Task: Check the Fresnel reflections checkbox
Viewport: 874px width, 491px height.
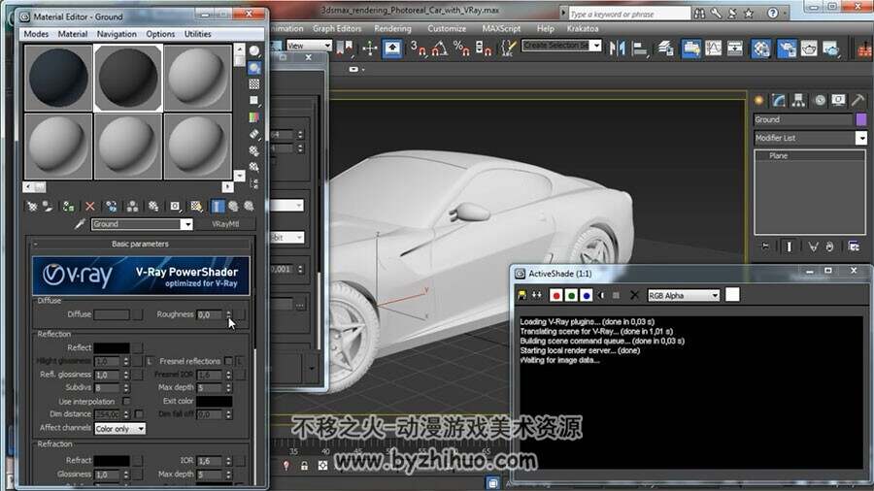Action: pyautogui.click(x=228, y=361)
